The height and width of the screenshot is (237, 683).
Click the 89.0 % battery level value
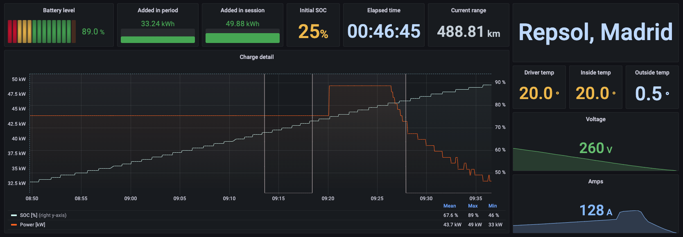(x=93, y=32)
